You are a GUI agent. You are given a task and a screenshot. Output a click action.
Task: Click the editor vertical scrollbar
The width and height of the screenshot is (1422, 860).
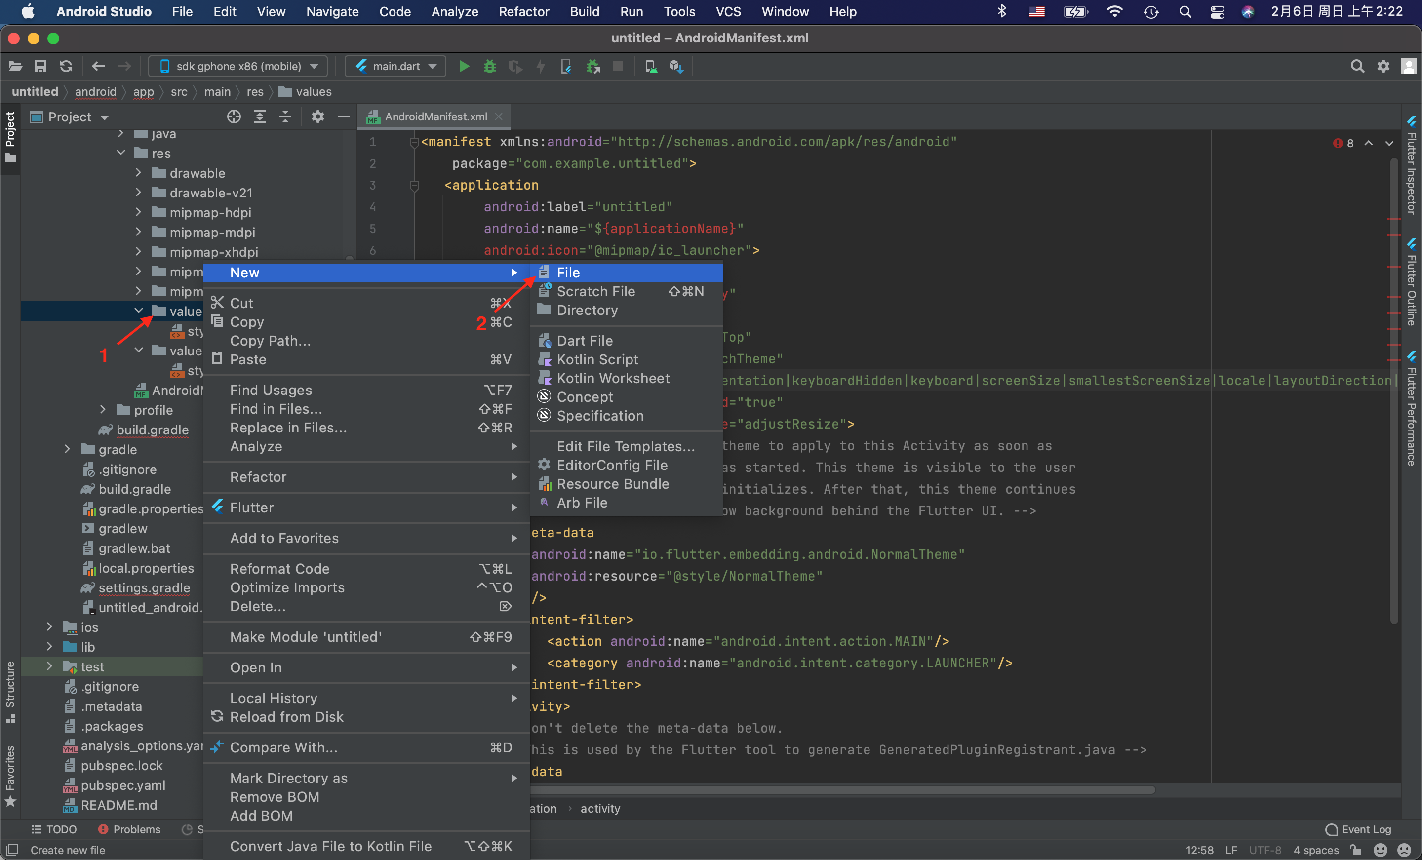pos(1393,390)
